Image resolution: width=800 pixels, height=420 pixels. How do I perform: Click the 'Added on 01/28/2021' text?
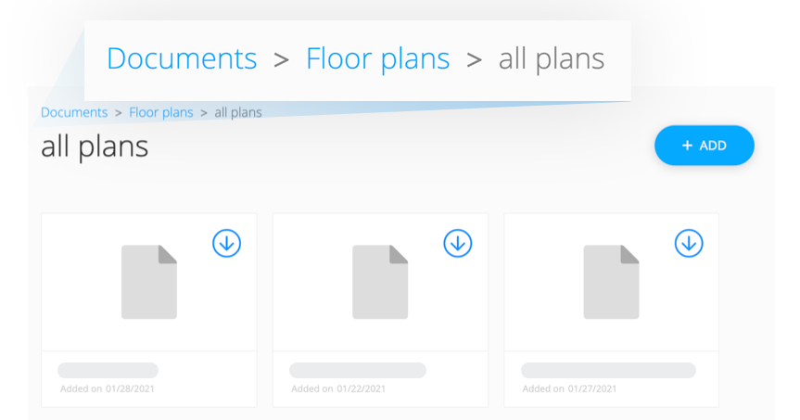click(108, 388)
